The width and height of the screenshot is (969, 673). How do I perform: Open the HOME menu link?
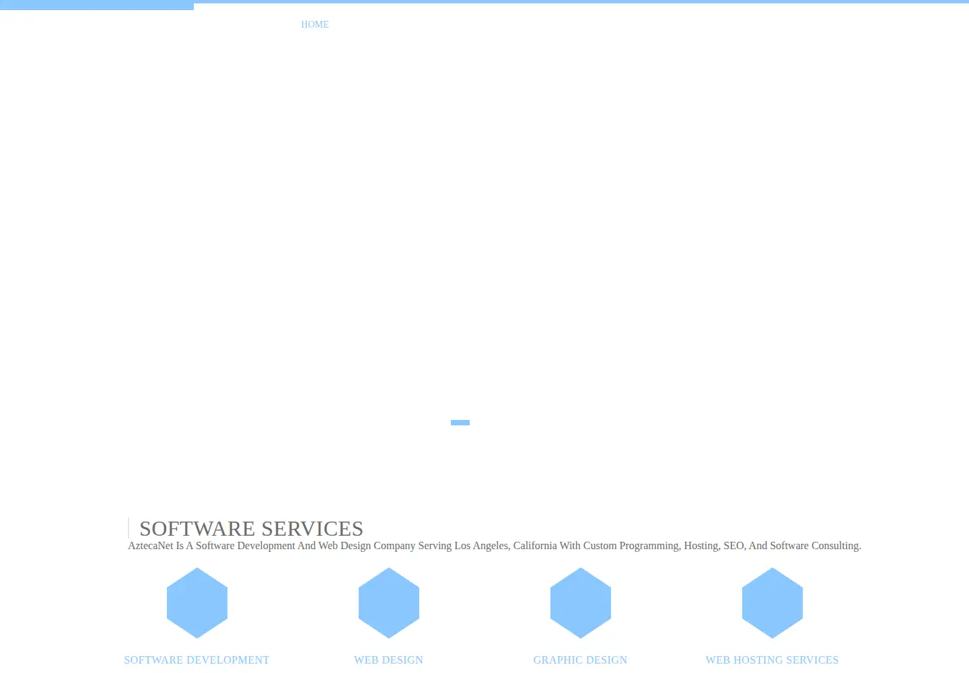coord(315,24)
